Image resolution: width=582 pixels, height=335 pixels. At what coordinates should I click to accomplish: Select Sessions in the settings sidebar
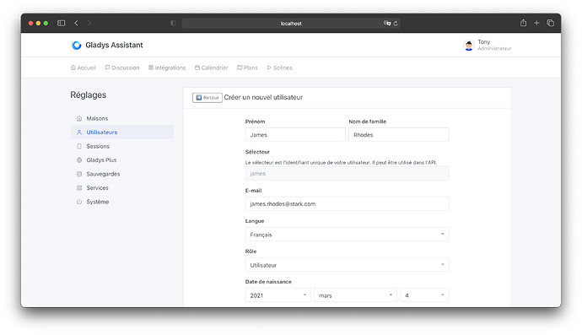coord(122,146)
